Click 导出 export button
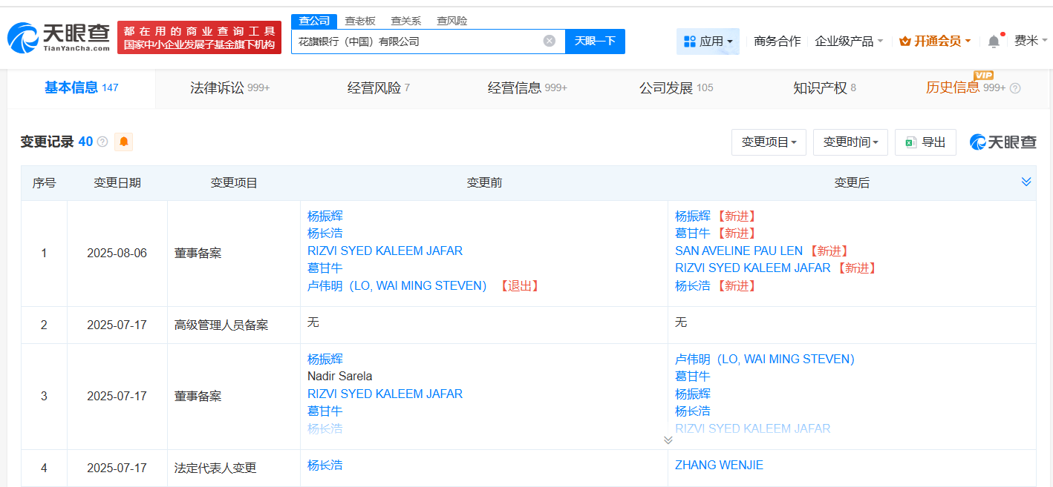 tap(925, 142)
